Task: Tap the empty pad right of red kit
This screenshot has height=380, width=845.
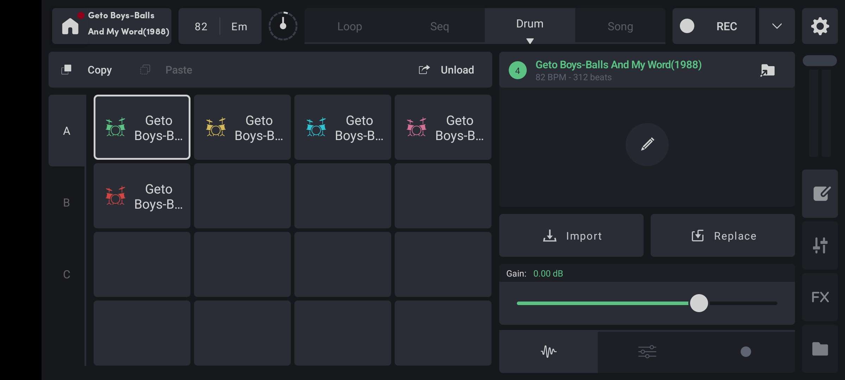Action: (242, 196)
